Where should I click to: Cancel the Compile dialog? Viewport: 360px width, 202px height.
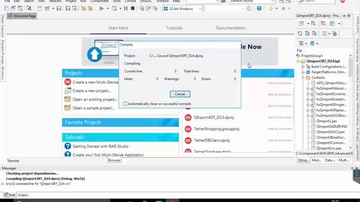pos(180,94)
